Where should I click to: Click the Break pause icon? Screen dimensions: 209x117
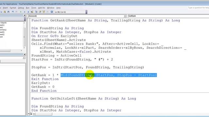click(24, 12)
